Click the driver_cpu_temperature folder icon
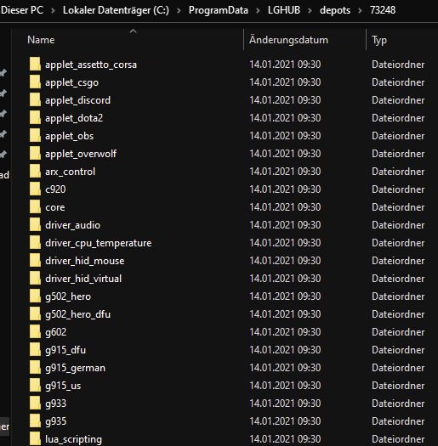 pos(35,243)
